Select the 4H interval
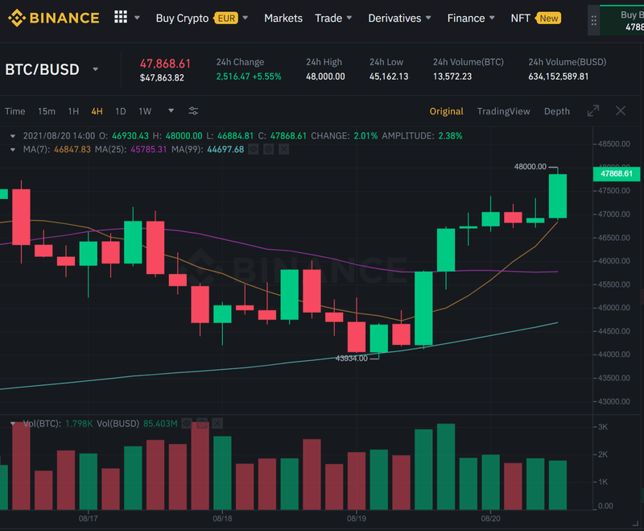The height and width of the screenshot is (531, 644). point(97,111)
